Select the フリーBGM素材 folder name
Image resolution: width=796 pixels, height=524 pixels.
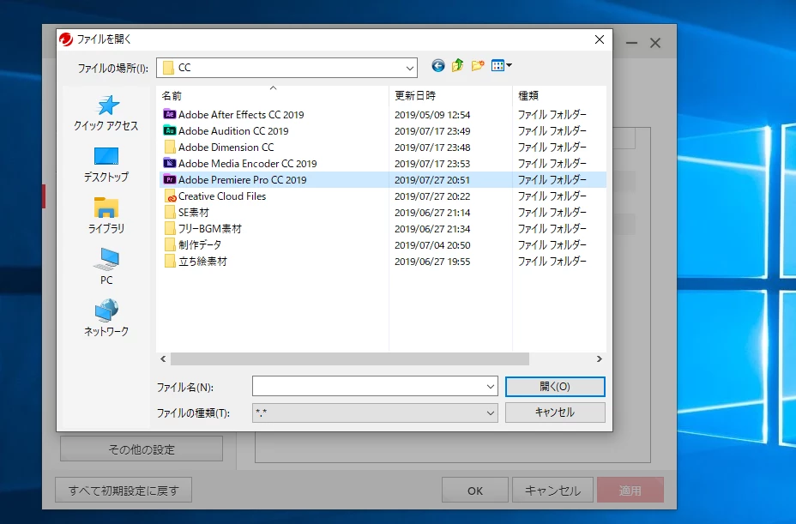[x=210, y=228]
